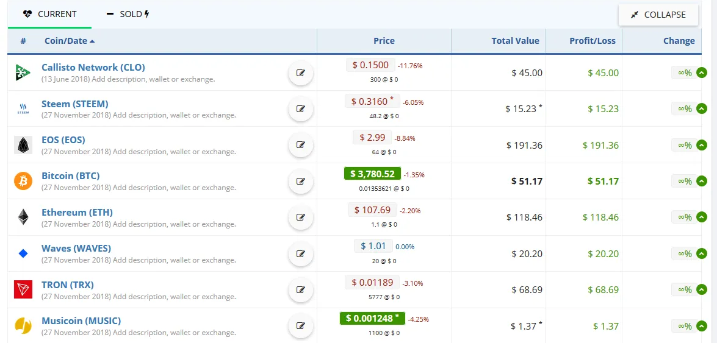Click the Bitcoin orange logo
This screenshot has width=717, height=343.
23,182
